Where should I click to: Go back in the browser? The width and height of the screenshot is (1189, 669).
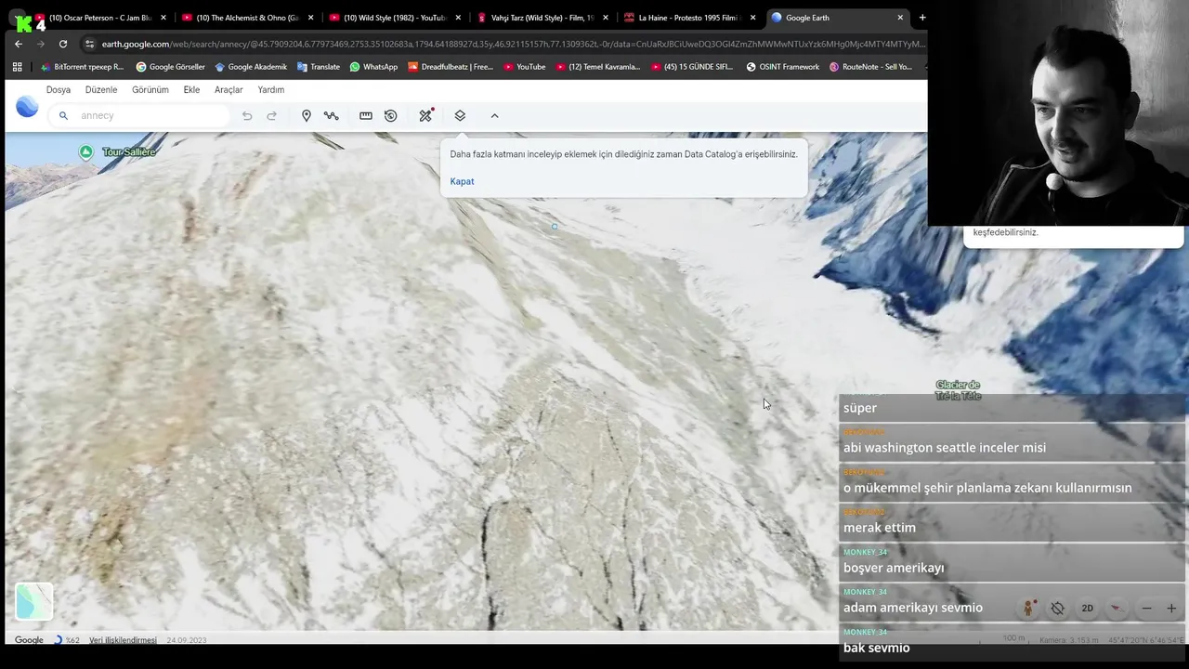(x=18, y=44)
